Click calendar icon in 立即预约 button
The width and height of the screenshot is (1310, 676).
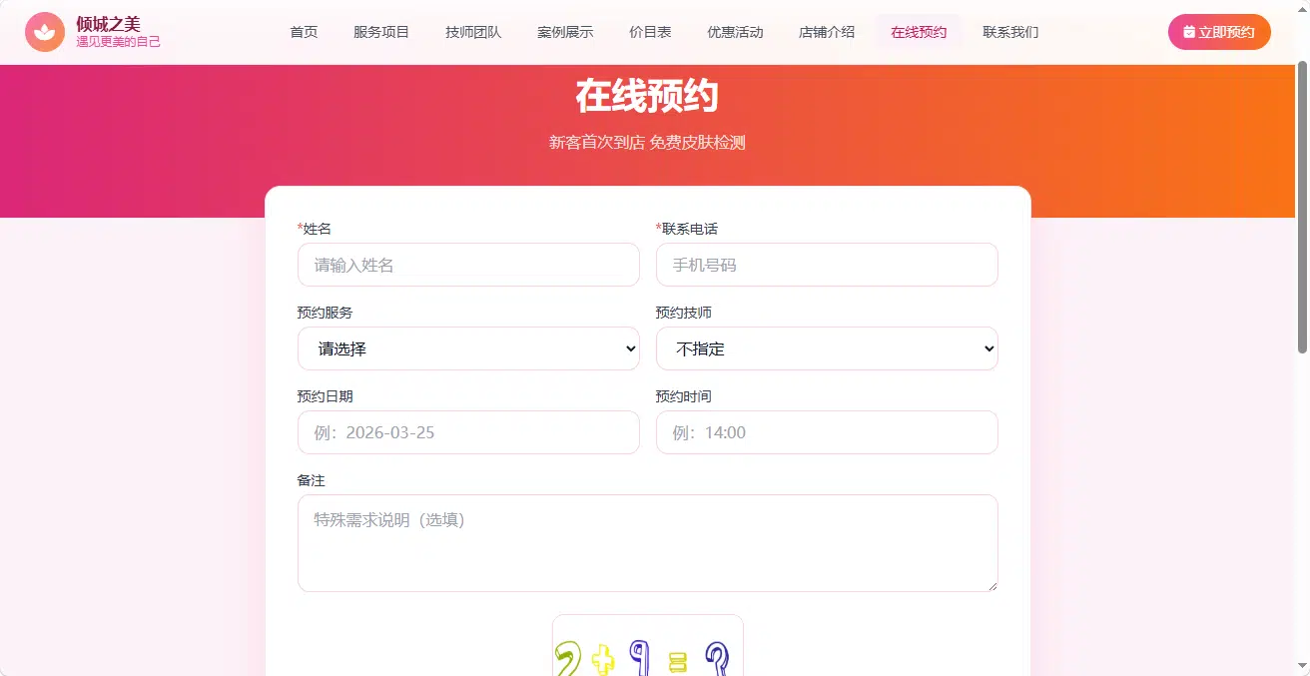[x=1188, y=32]
